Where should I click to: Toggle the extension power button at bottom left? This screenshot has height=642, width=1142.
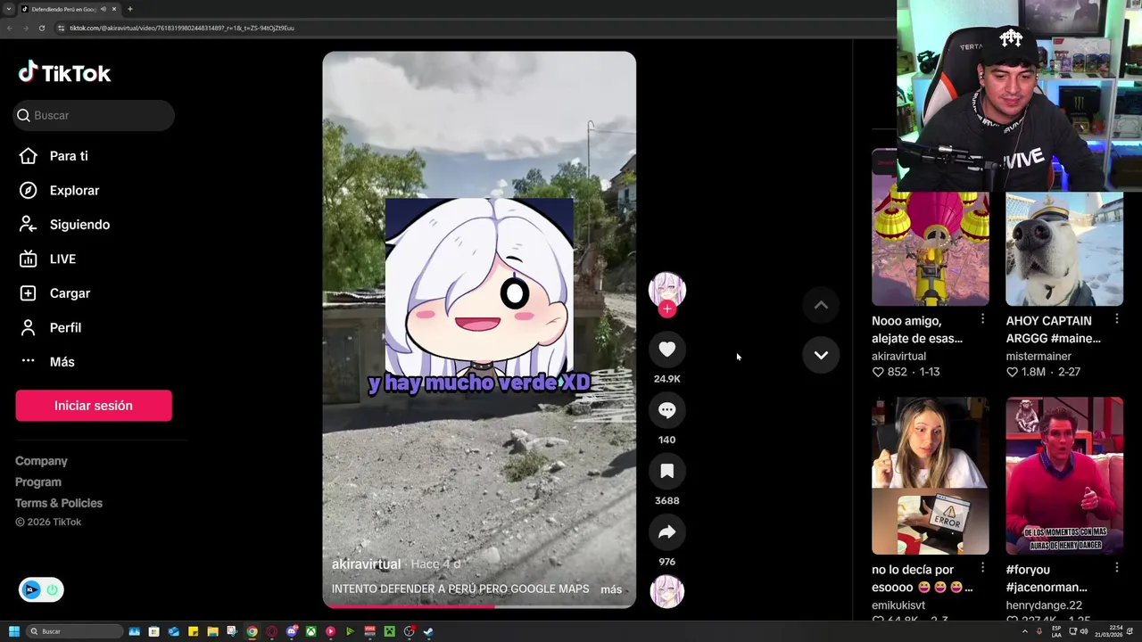pos(53,589)
